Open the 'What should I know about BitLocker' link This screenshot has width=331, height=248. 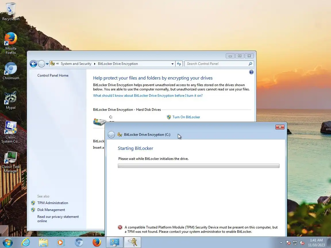[x=148, y=96]
